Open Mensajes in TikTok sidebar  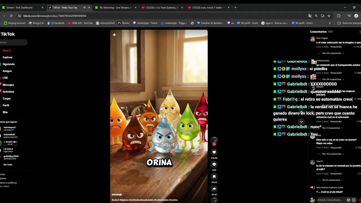8,85
